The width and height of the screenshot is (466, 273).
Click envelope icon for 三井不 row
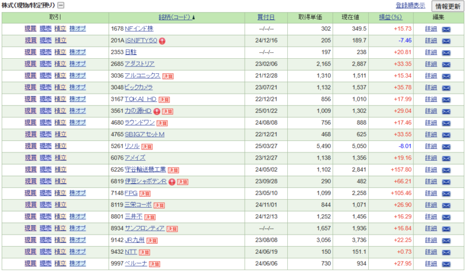coord(446,217)
